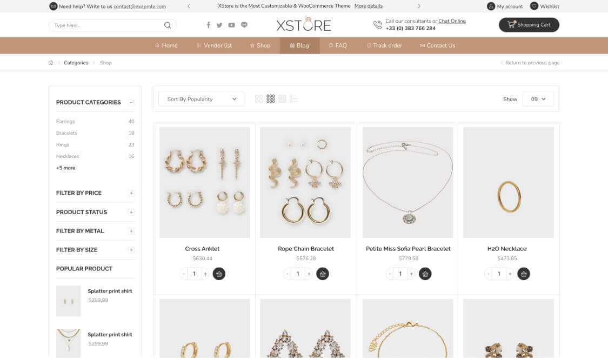The width and height of the screenshot is (608, 358).
Task: Expand the Filter By Price section
Action: coord(131,193)
